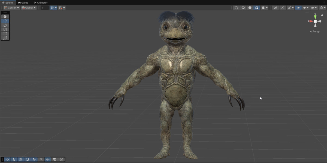Toggle the Orientation overlay icon
Screen dimensions: 327x163
point(48,159)
